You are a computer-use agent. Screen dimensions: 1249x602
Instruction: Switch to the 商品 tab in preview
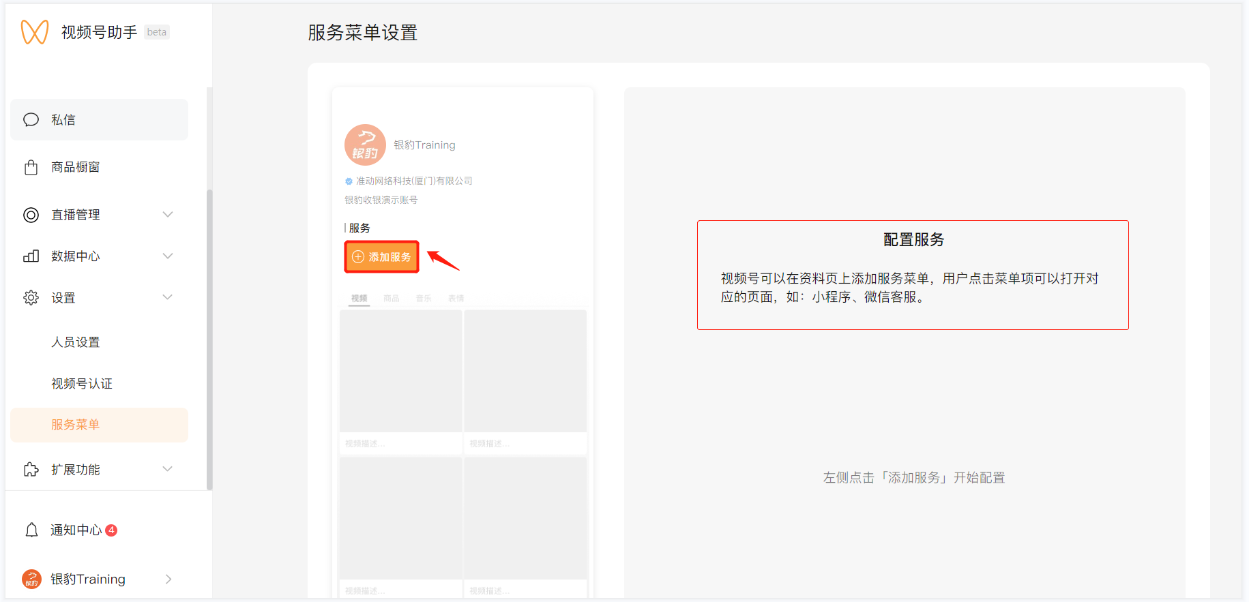tap(392, 299)
